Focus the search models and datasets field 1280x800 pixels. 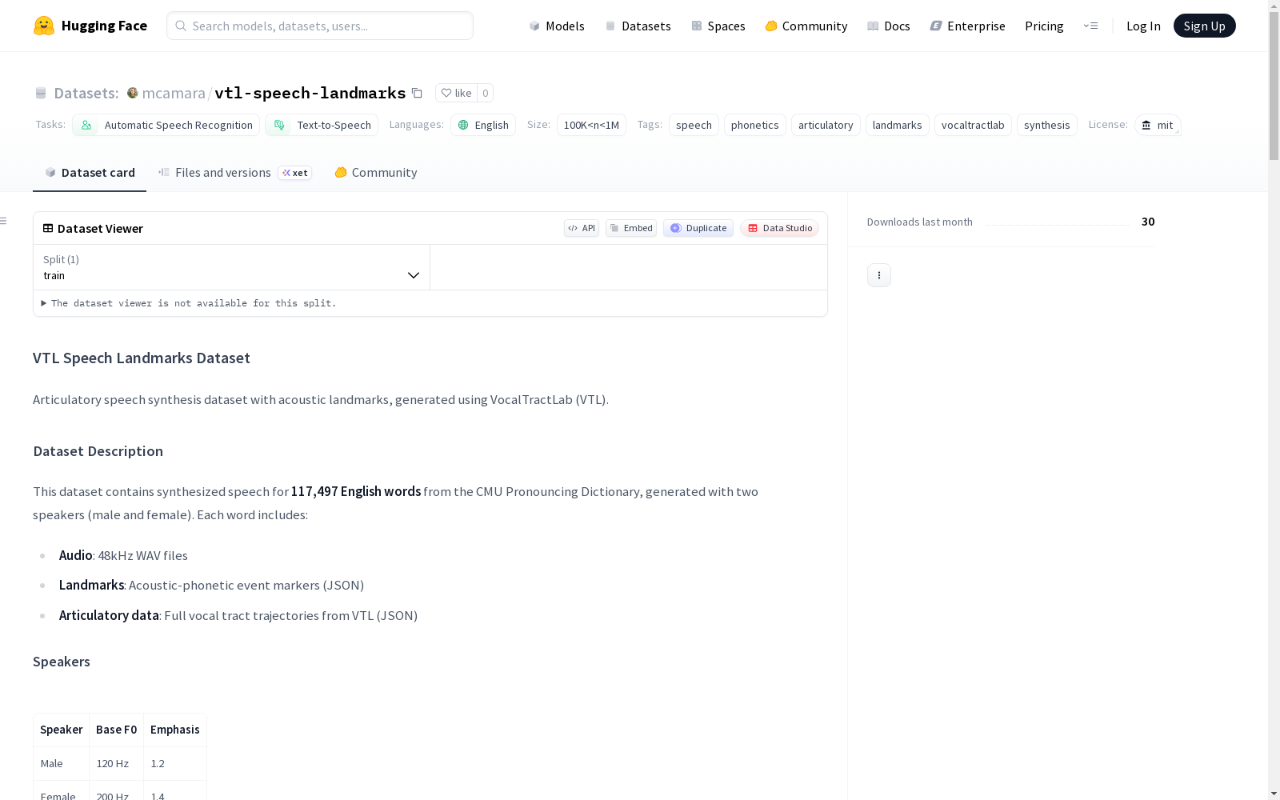pos(320,26)
